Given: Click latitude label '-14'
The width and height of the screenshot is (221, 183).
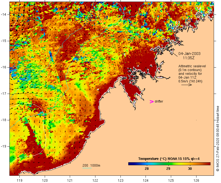Looking at the screenshot, I should 4,15.
